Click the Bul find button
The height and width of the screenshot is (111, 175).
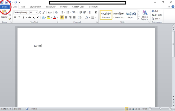click(x=156, y=11)
